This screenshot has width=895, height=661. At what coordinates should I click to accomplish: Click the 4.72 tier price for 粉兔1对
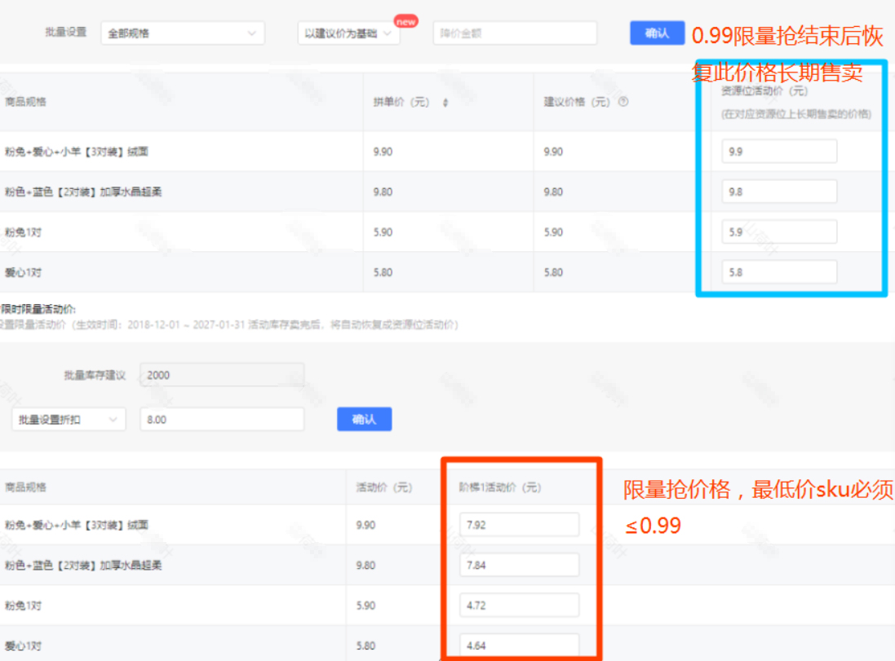click(519, 605)
